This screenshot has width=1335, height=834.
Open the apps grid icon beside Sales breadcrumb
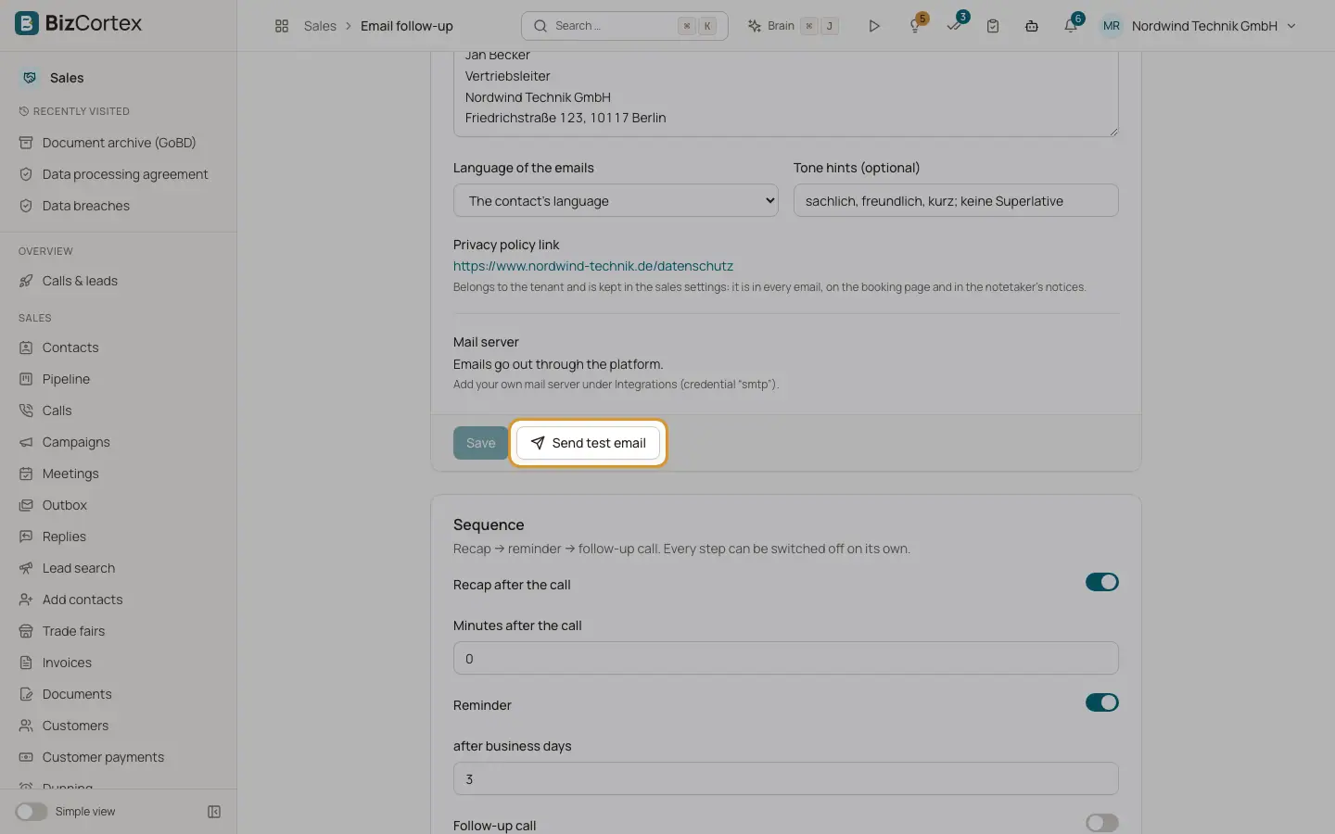click(282, 26)
